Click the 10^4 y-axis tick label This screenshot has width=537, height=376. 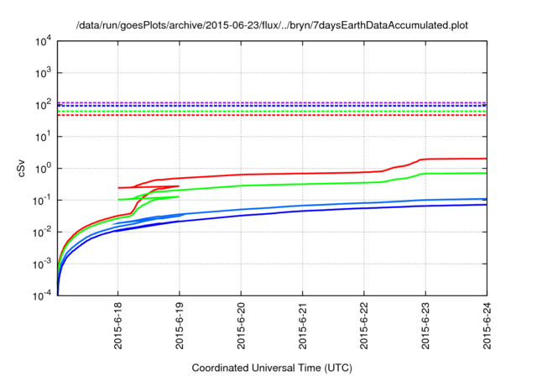(x=44, y=41)
